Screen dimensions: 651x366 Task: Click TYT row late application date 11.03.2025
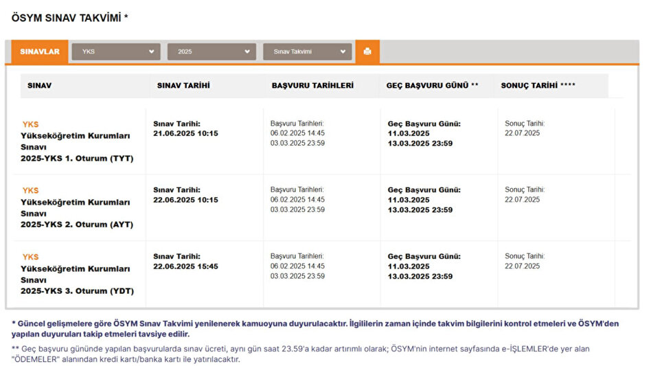pos(409,134)
